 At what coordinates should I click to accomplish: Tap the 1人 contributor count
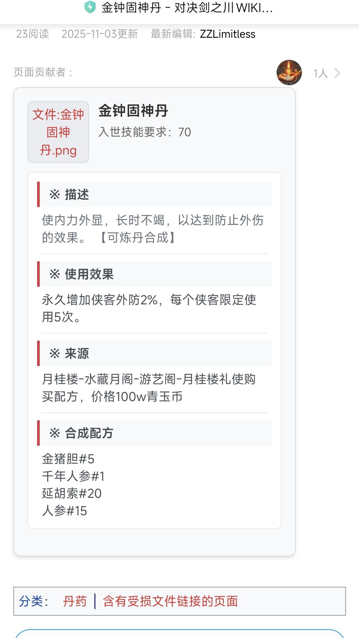(x=320, y=73)
